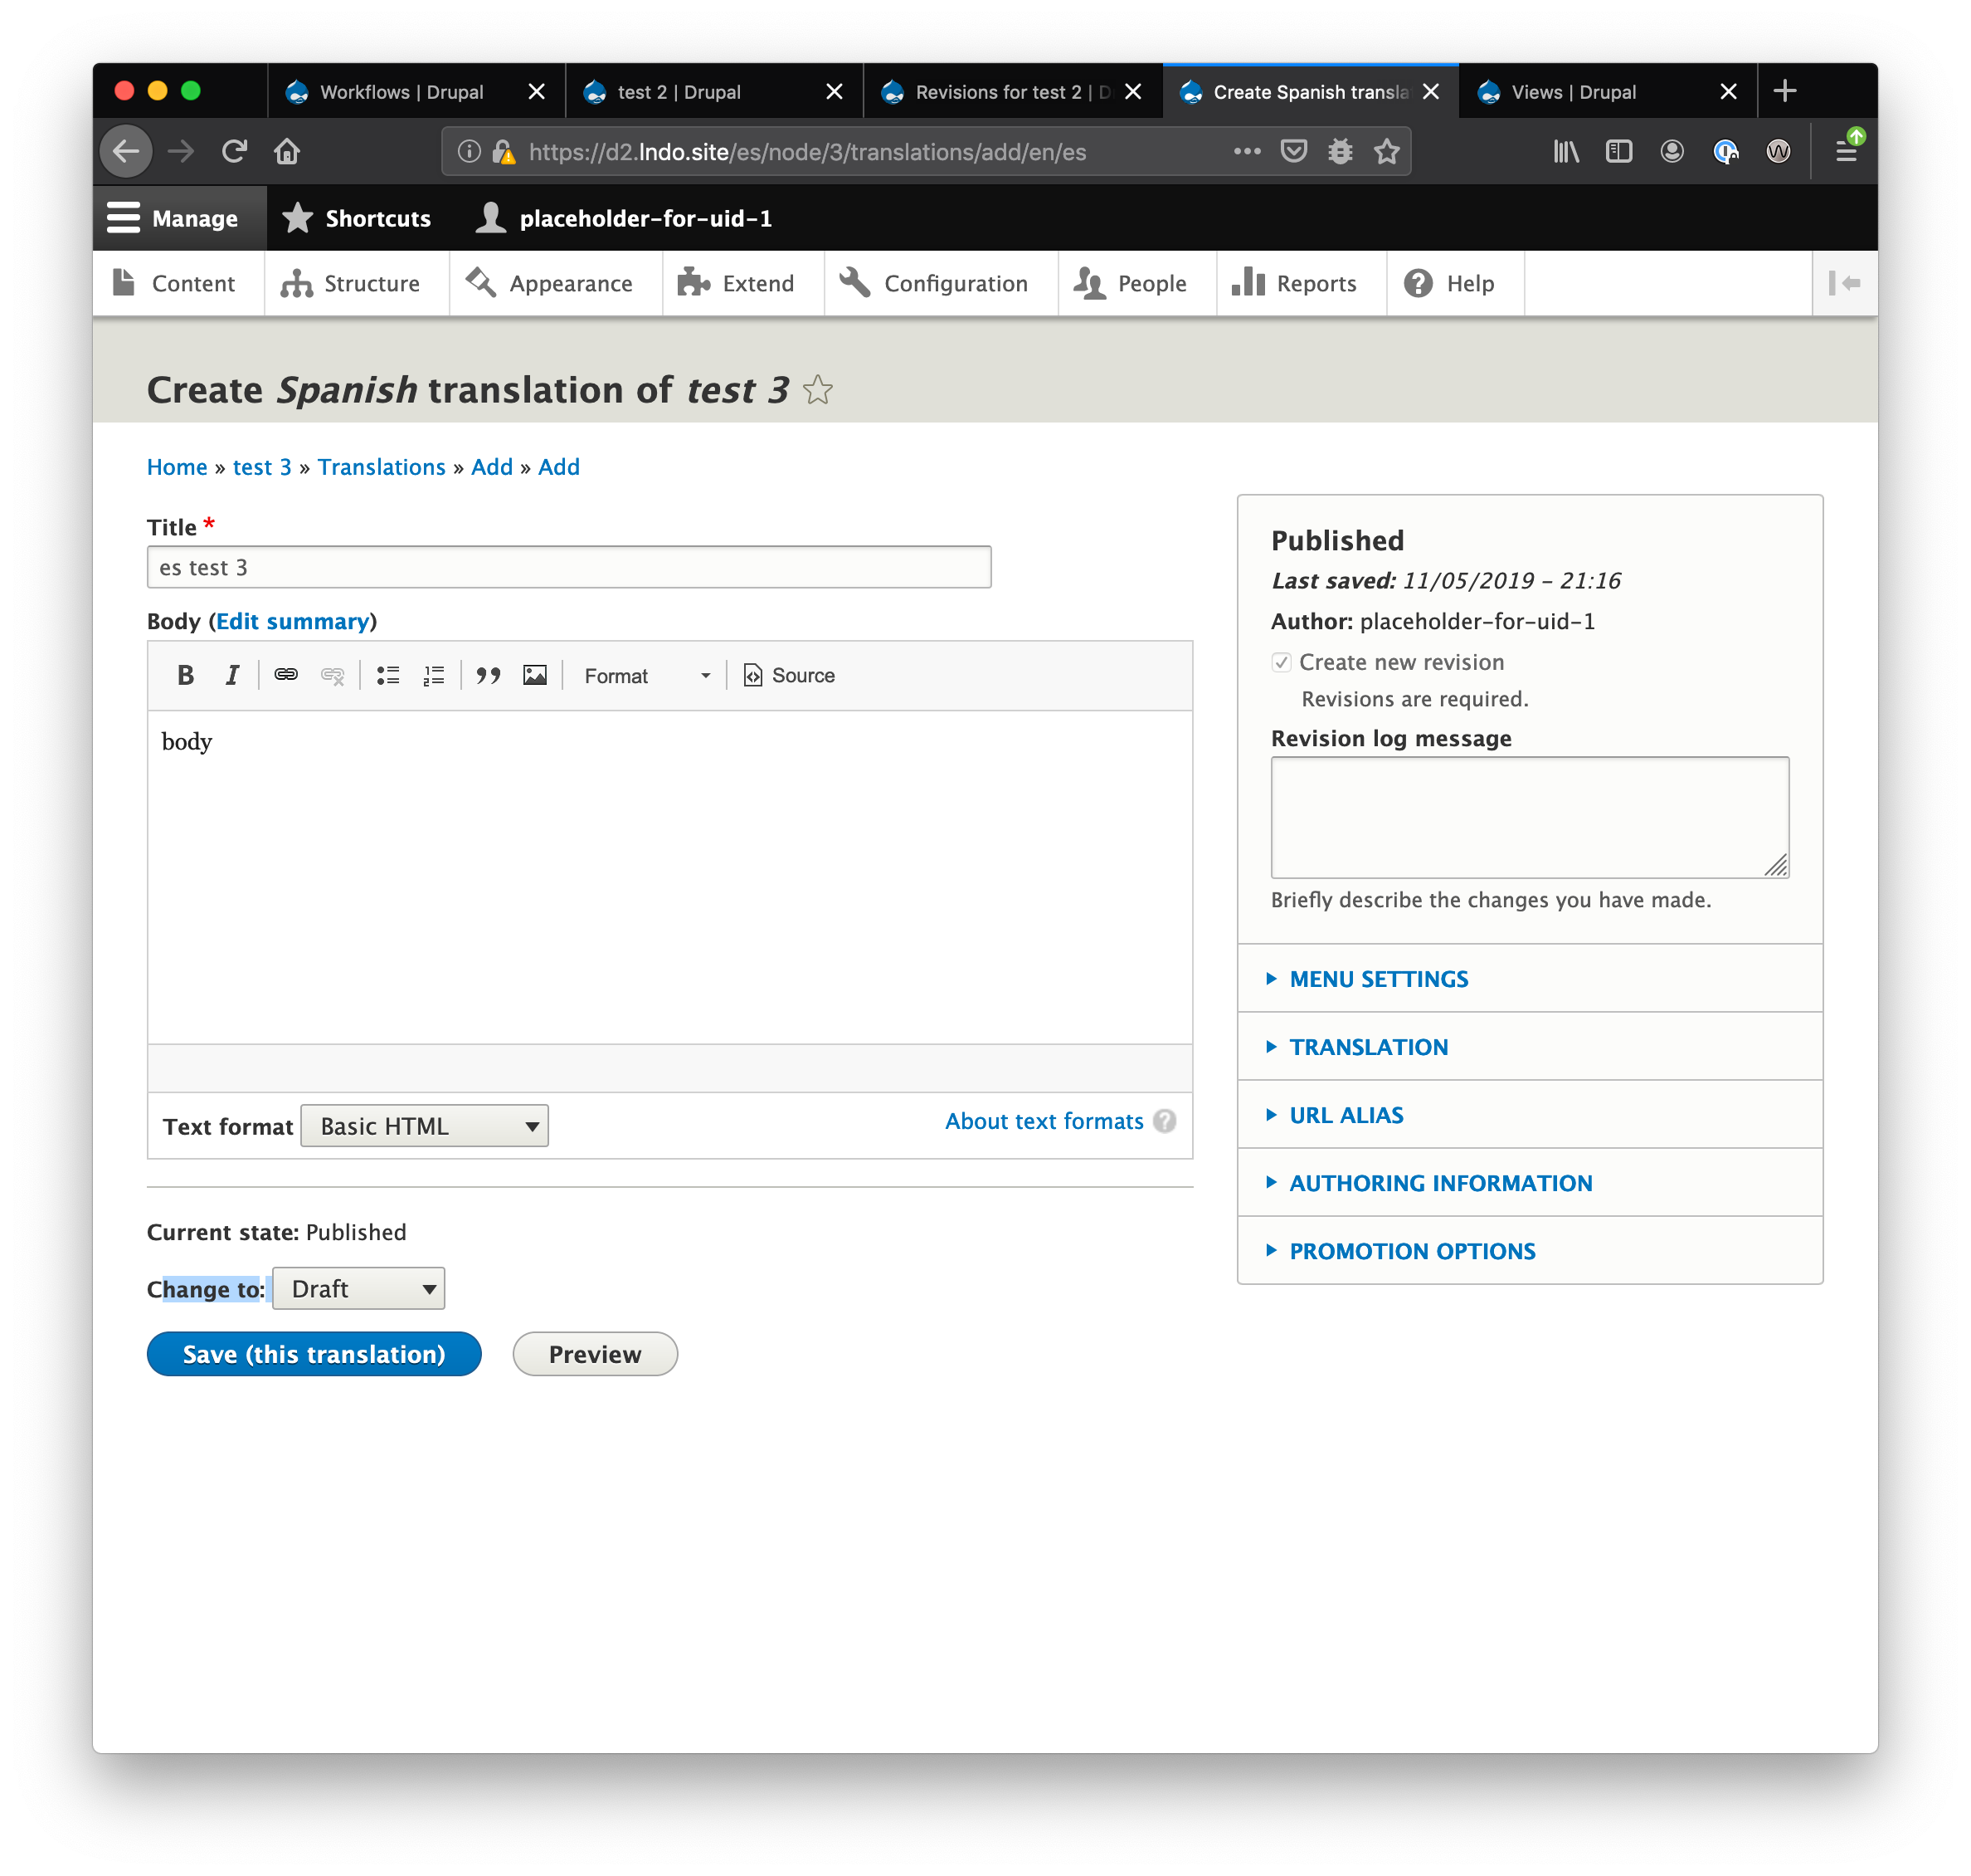The image size is (1971, 1876).
Task: Open the Edit summary link
Action: [292, 621]
